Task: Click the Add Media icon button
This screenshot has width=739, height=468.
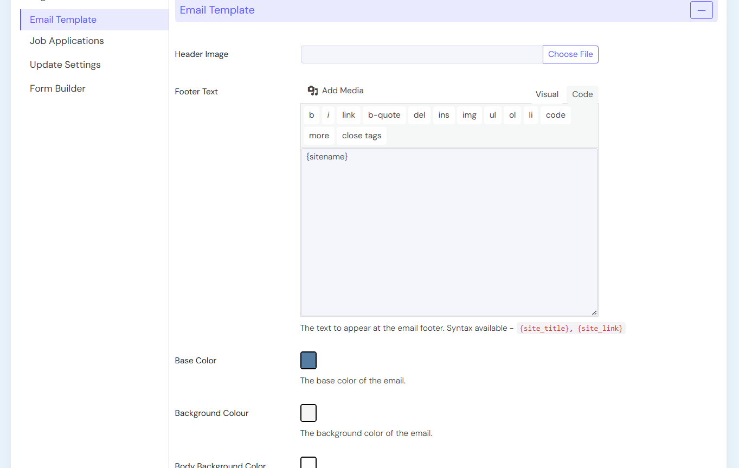Action: (335, 91)
